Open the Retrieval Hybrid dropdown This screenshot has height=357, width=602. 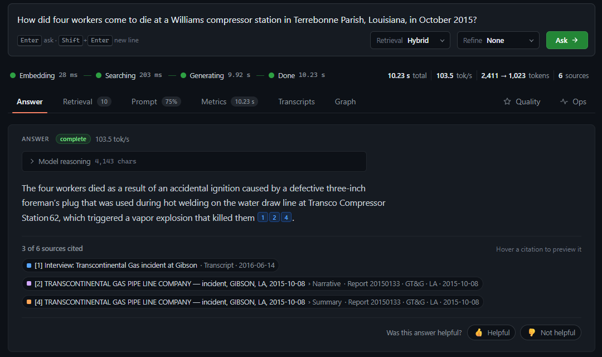(x=410, y=40)
